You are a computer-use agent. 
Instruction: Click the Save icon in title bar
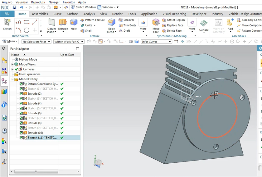click(14, 7)
